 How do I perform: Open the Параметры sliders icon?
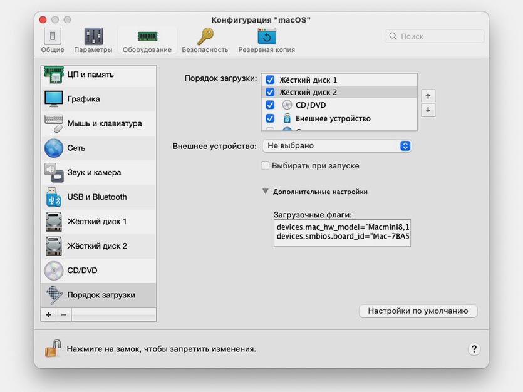(93, 36)
